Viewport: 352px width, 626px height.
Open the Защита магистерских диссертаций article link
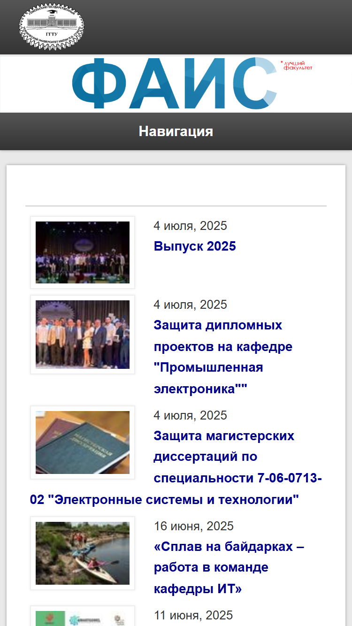176,468
